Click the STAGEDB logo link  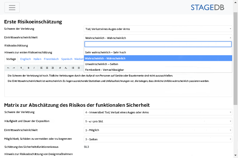(207, 7)
